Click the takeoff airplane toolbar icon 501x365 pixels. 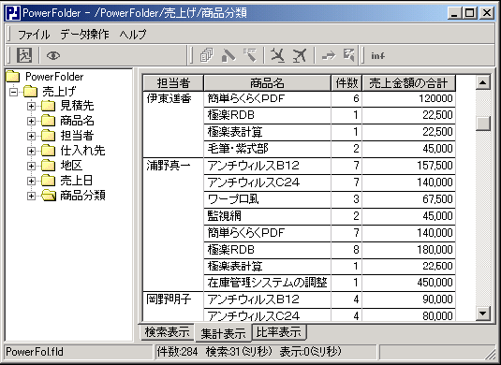point(300,55)
